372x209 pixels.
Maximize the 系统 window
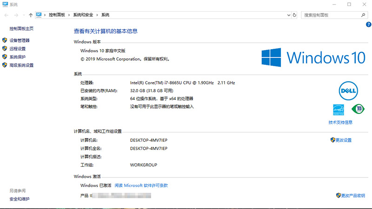point(349,4)
